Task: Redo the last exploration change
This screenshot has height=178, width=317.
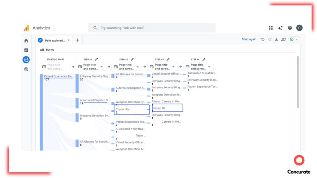Action: click(x=270, y=39)
